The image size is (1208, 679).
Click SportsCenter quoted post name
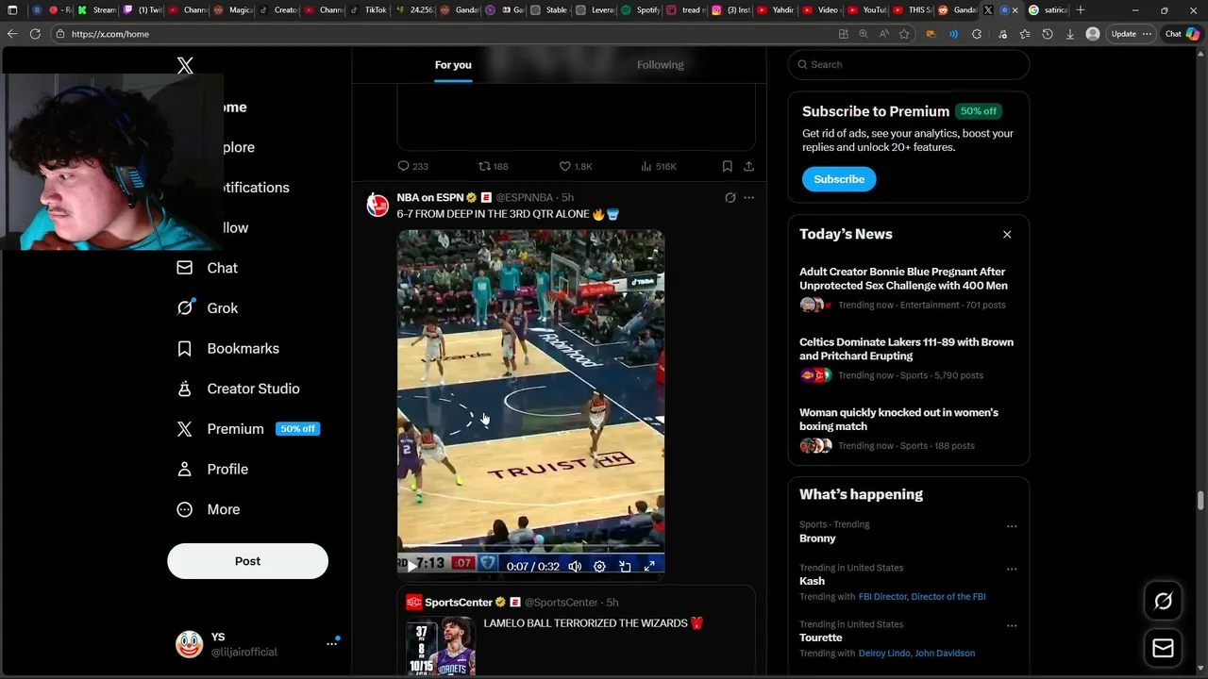459,603
